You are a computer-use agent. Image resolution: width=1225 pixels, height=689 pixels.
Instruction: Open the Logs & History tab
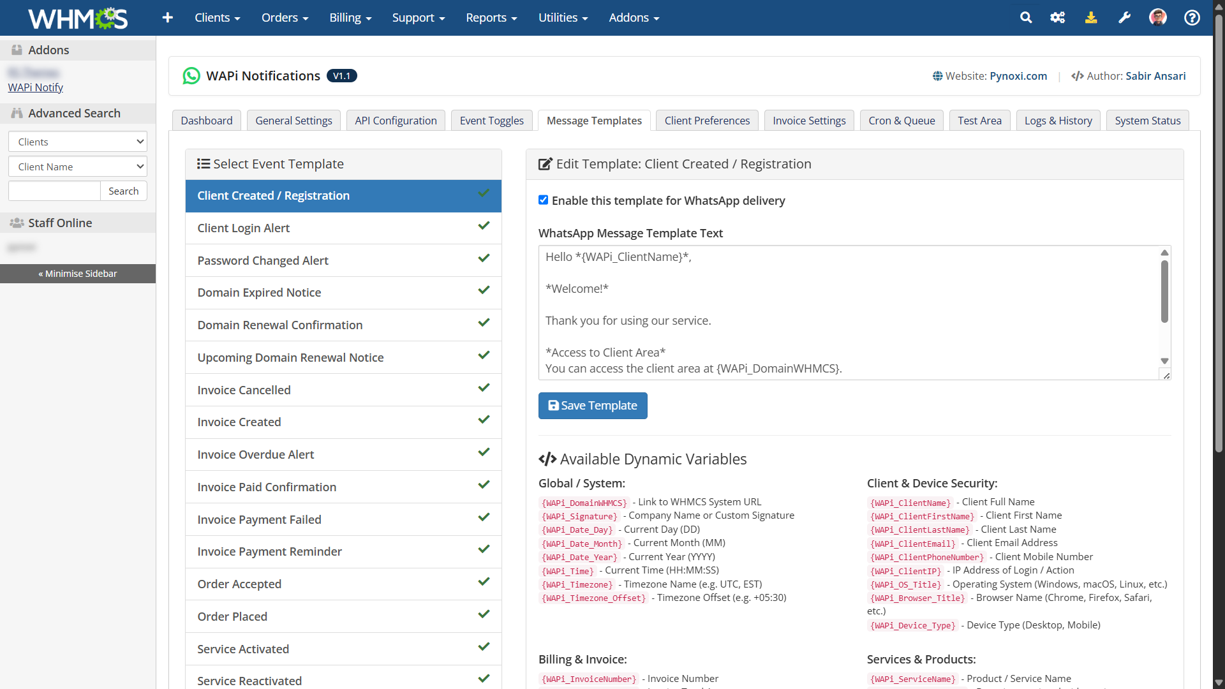click(x=1058, y=121)
